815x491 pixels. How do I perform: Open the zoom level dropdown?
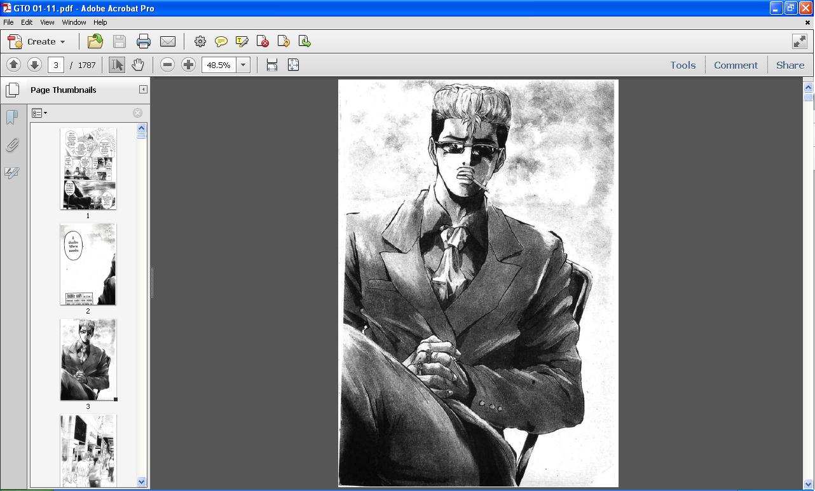243,65
